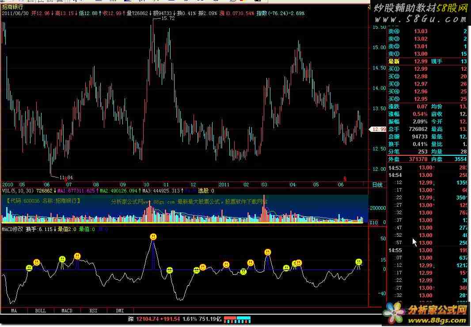
Task: Click the MACD修改 indicator name
Action: coord(12,229)
